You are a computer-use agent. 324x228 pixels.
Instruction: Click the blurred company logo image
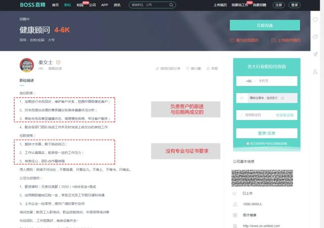262,178
